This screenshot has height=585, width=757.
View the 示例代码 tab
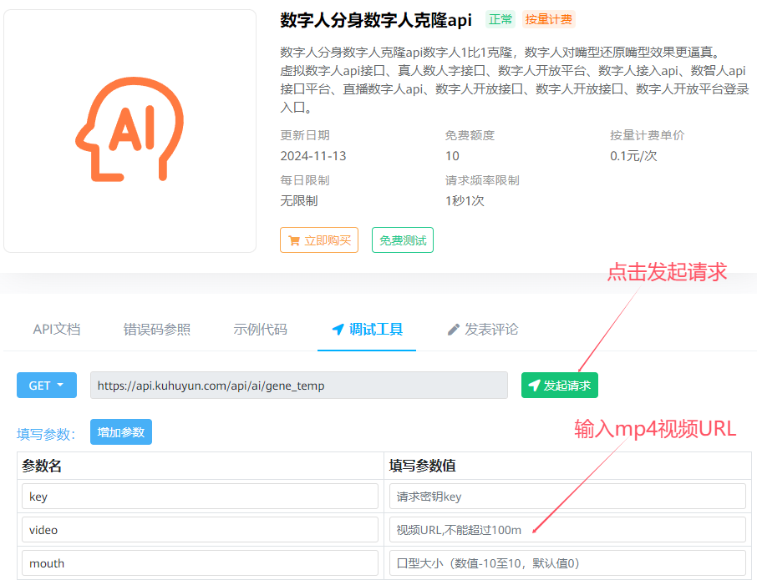tap(260, 330)
